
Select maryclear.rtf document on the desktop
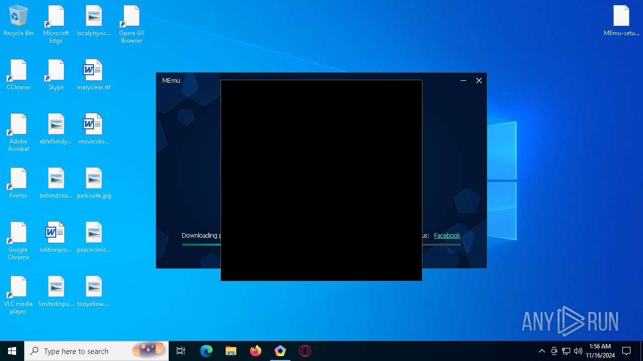click(94, 75)
